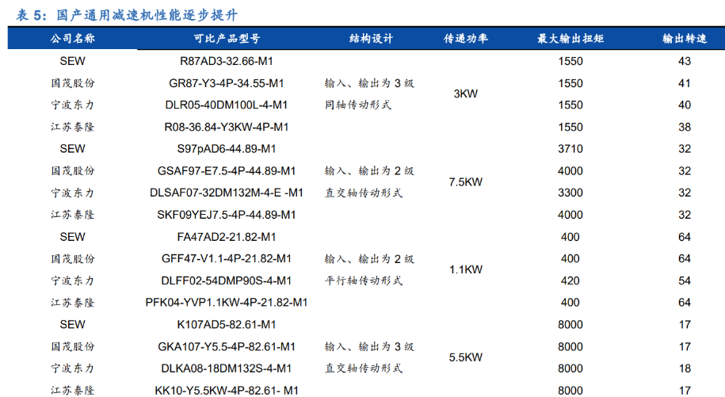Click SEW in the S97pAD6 row
This screenshot has height=397, width=725.
[x=73, y=149]
